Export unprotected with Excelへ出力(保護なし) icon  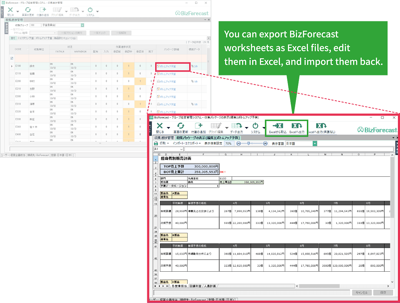pos(321,126)
